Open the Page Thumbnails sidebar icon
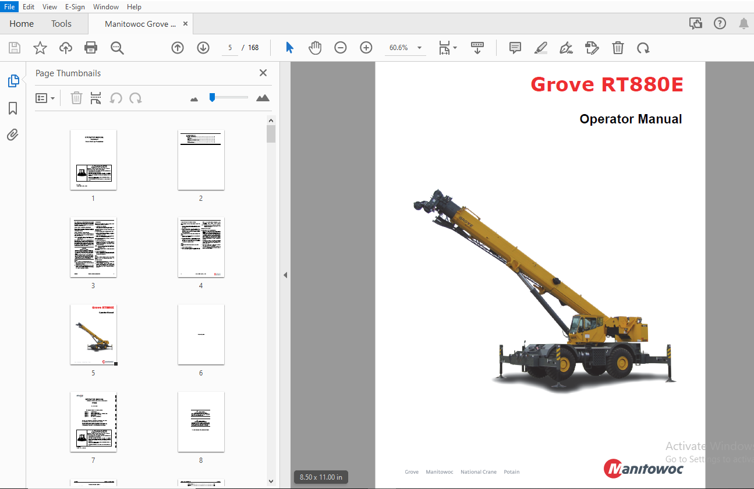 point(13,81)
